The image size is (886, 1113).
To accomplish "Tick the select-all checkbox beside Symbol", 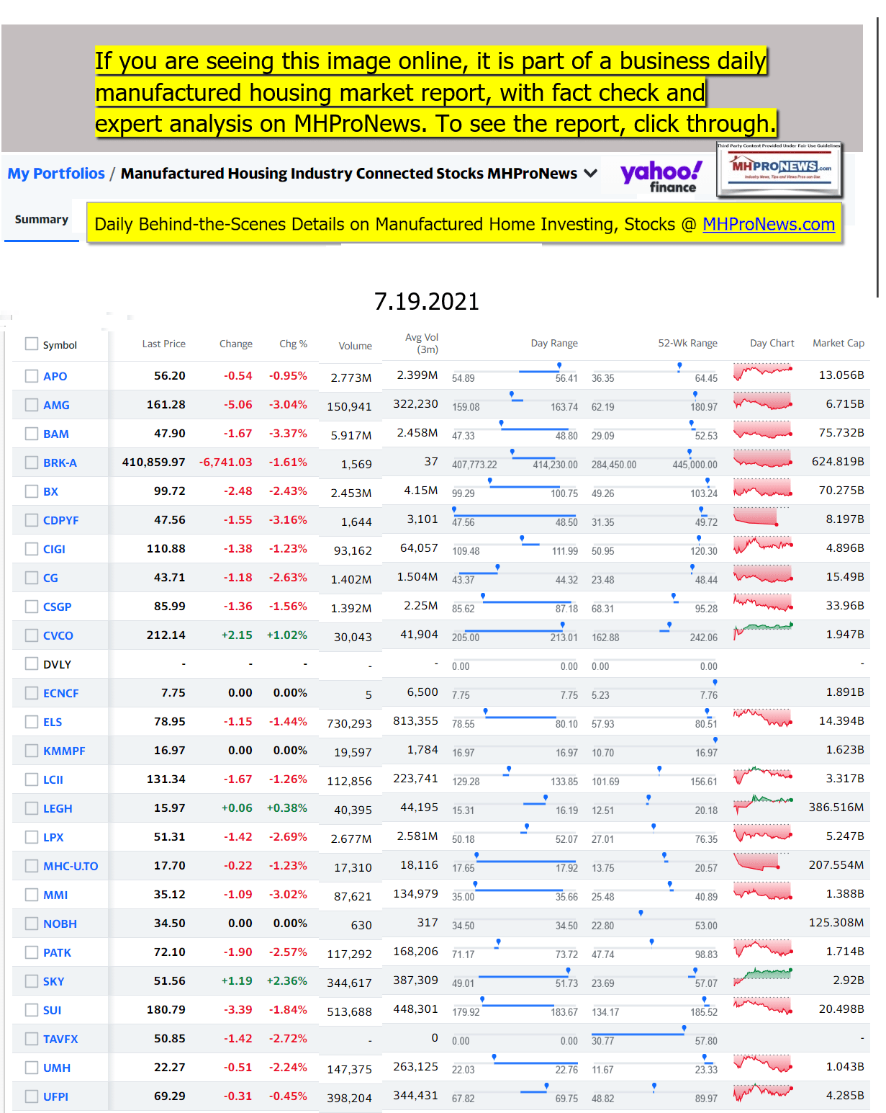I will click(32, 344).
